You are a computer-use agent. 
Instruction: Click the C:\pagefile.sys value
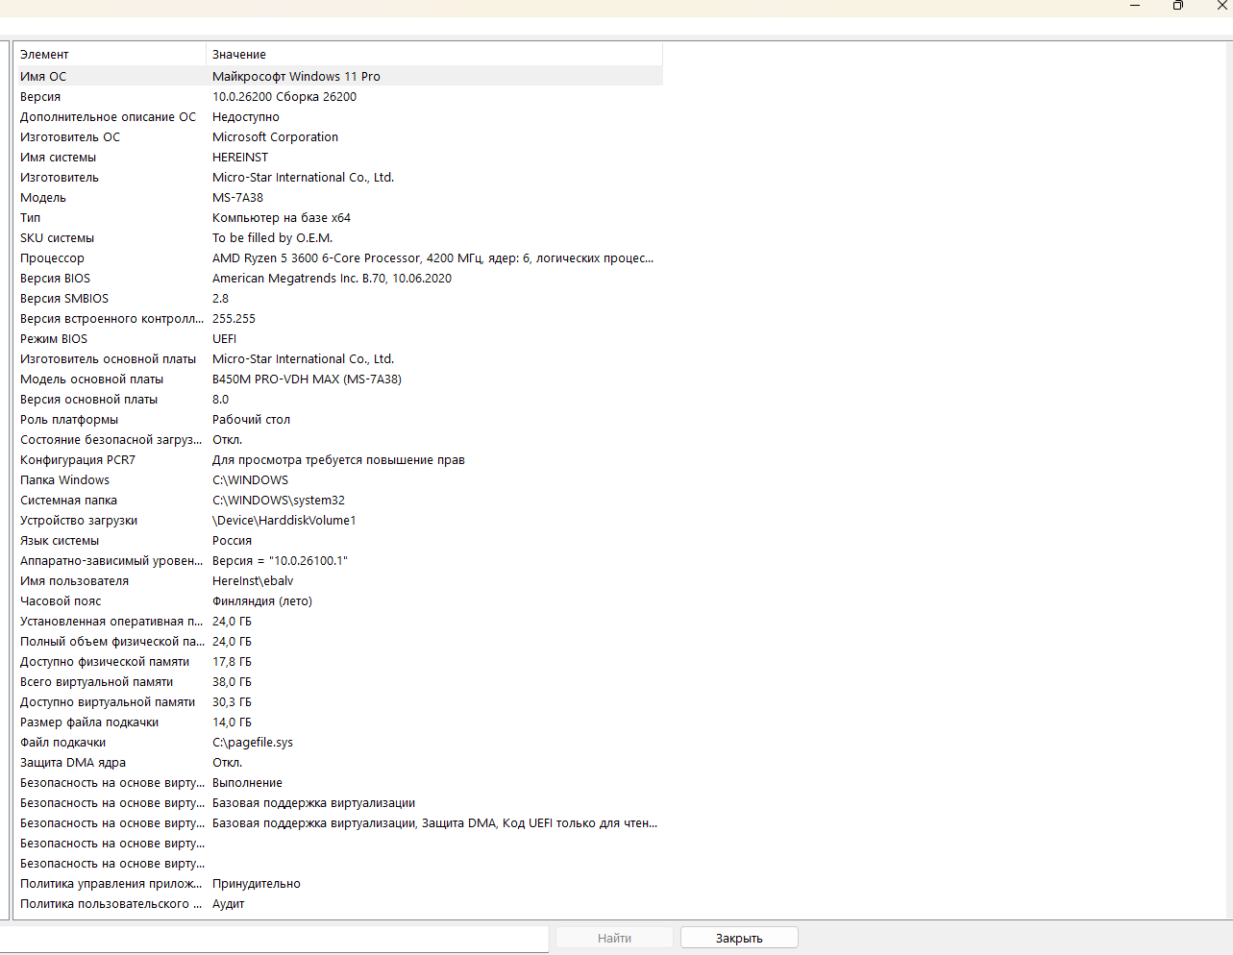[253, 742]
